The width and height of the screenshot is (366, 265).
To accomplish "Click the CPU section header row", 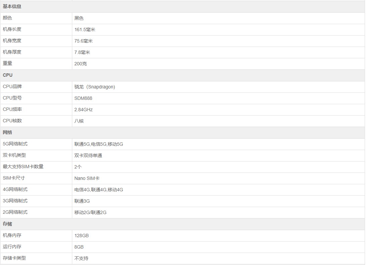I will point(8,75).
